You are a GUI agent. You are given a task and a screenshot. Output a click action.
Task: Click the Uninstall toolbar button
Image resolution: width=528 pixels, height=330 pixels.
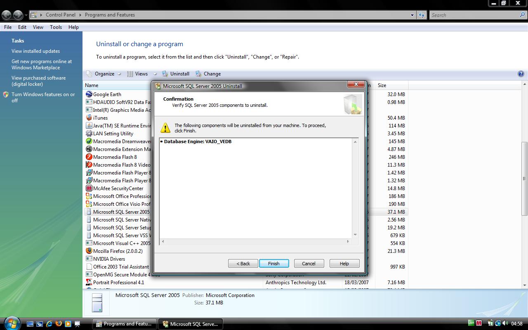click(176, 74)
